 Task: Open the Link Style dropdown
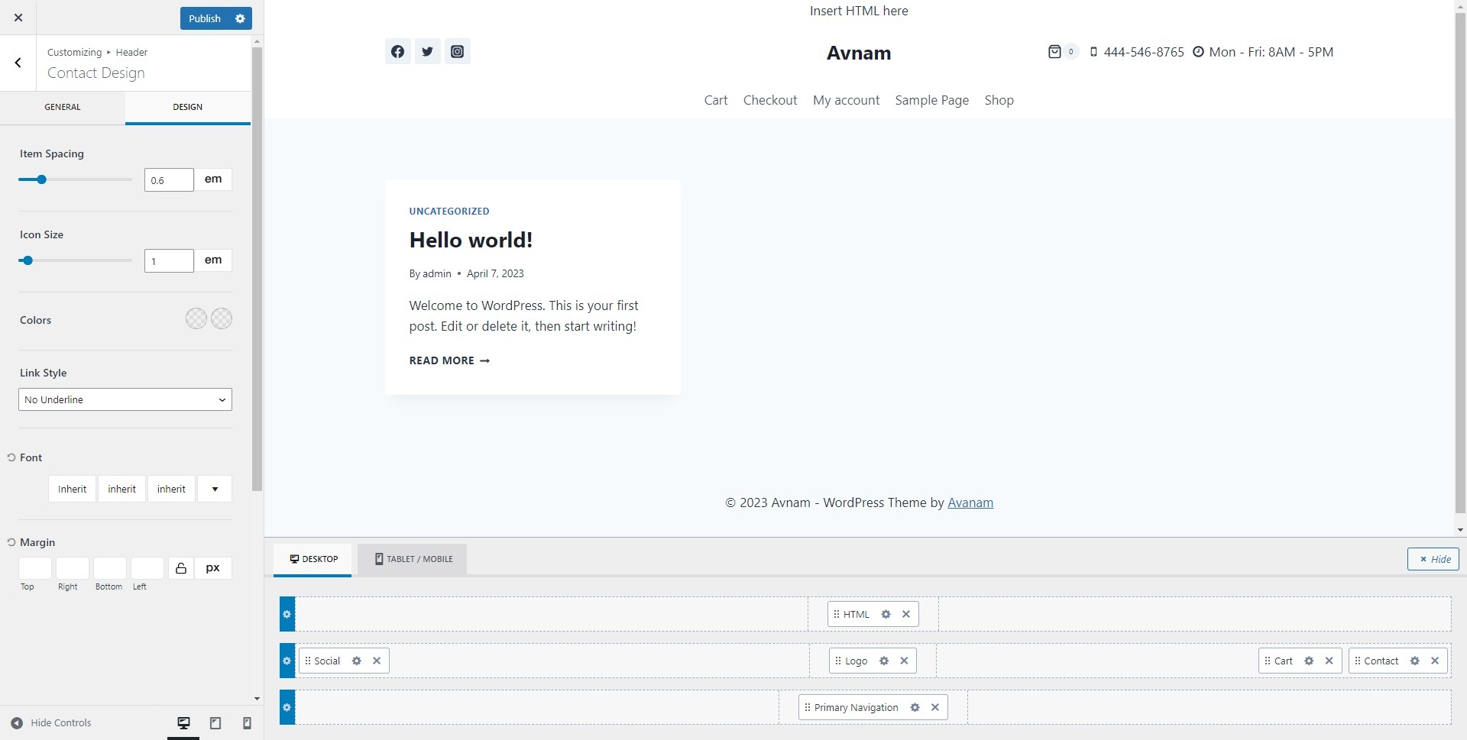point(125,399)
